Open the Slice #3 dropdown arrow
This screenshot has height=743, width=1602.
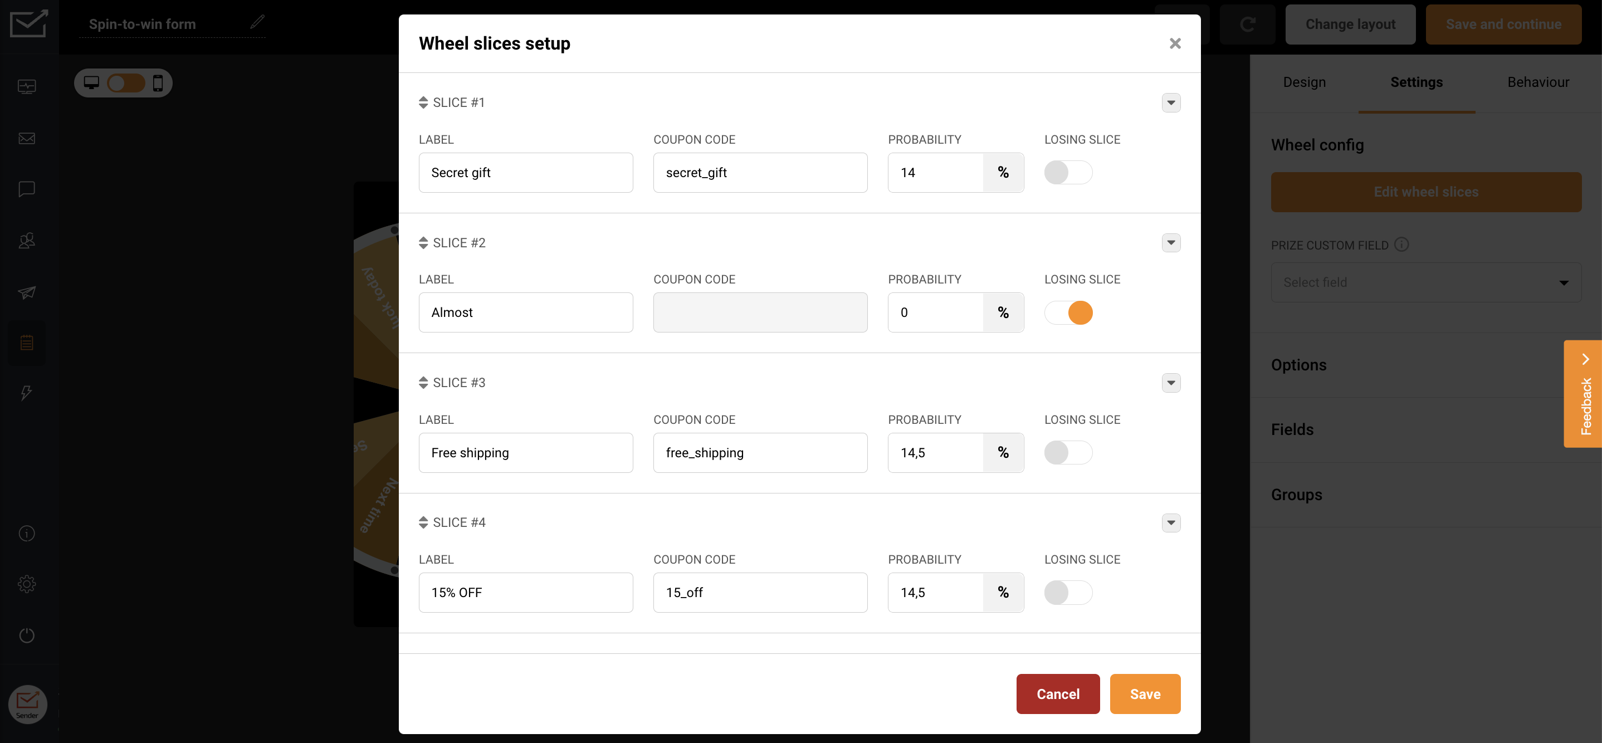(1171, 383)
